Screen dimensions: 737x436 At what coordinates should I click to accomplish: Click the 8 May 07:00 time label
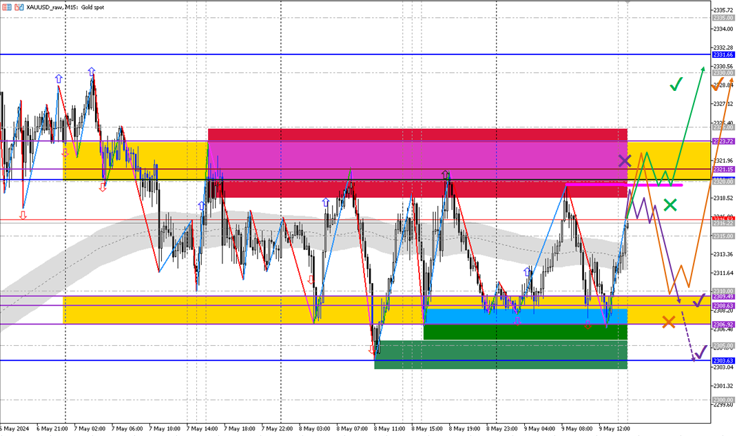pos(352,428)
